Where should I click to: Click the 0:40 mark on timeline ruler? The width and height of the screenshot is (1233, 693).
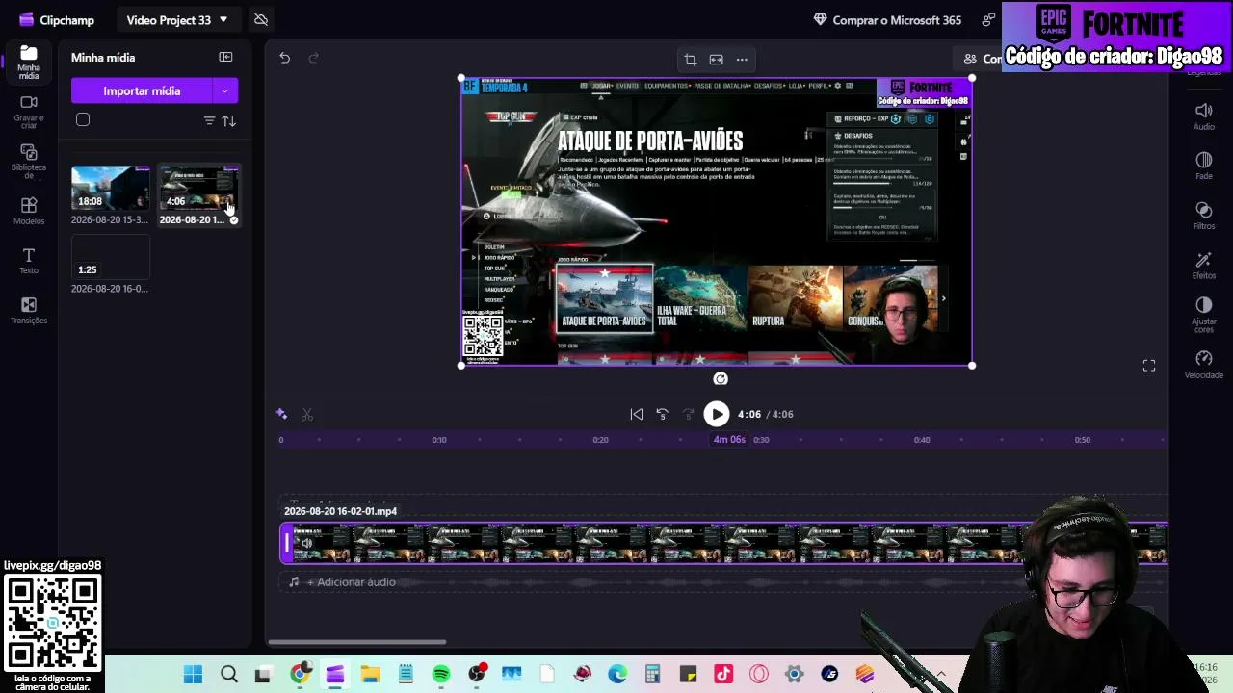[x=922, y=440]
